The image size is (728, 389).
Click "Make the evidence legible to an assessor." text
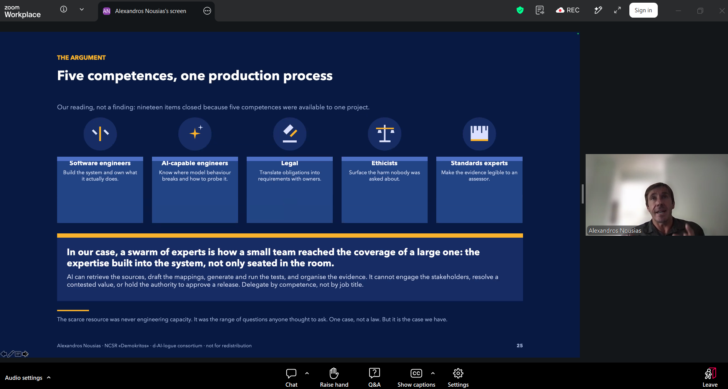coord(479,176)
